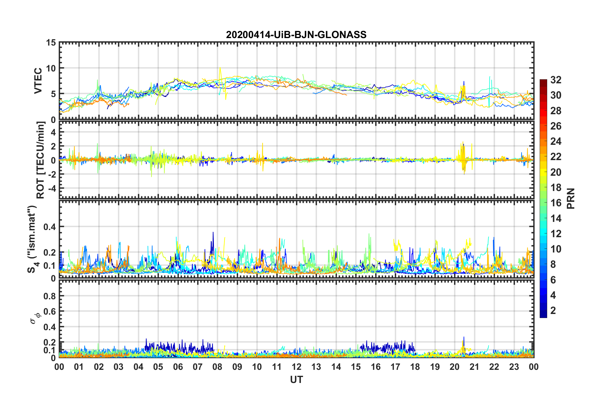Click the x-axis tick label 12

pos(296,367)
